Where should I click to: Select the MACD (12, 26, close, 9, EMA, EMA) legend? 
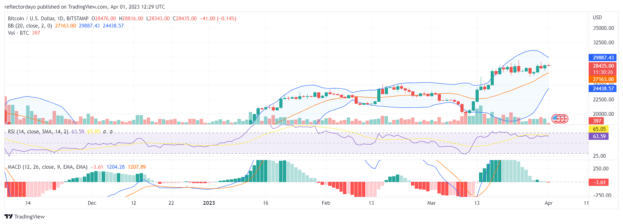pyautogui.click(x=48, y=167)
